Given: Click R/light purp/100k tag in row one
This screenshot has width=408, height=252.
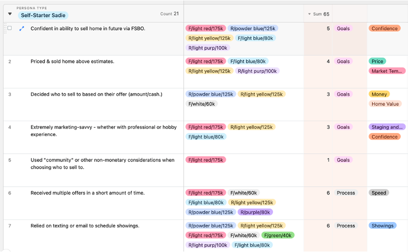Looking at the screenshot, I should click(207, 48).
